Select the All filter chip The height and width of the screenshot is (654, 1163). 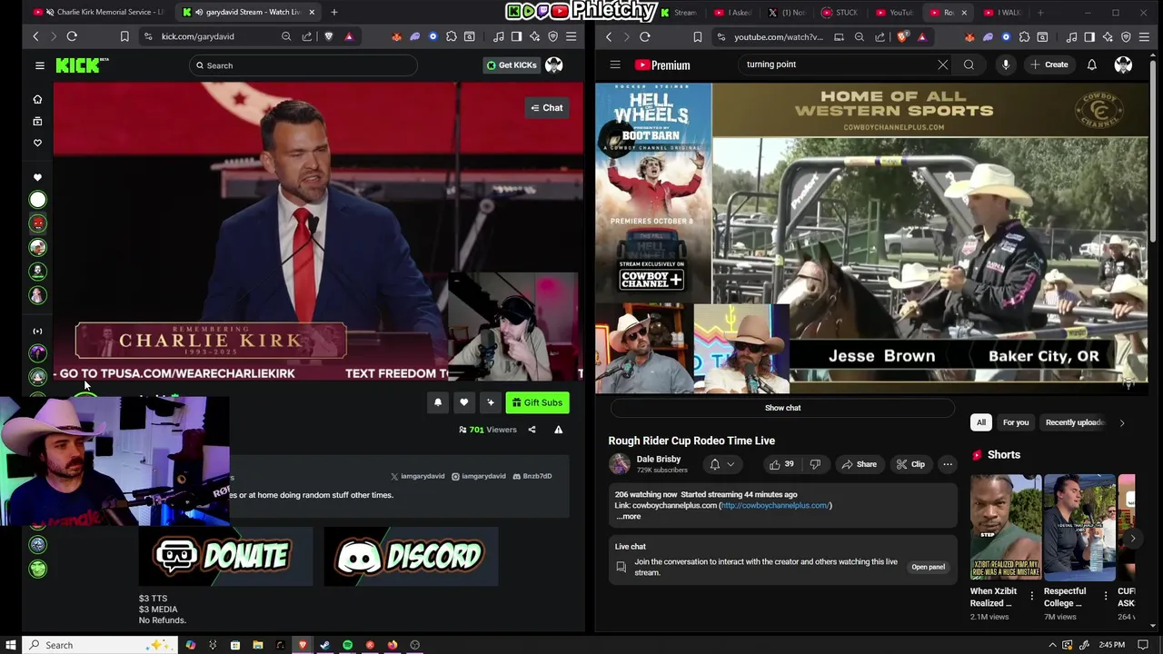point(980,422)
